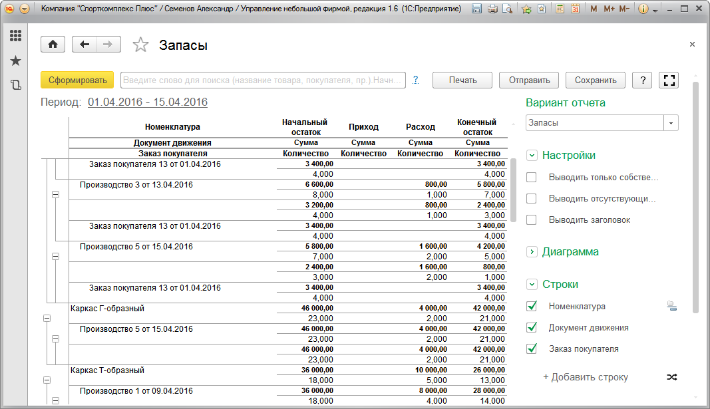Collapse the Каркас Г-образный tree group
The width and height of the screenshot is (710, 409).
(x=47, y=319)
